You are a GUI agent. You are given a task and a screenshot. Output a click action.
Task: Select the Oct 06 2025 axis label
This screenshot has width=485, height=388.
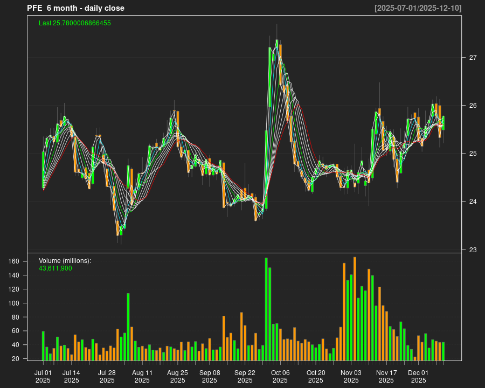pyautogui.click(x=280, y=376)
